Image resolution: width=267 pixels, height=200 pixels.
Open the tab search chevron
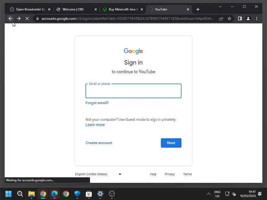pos(220,7)
